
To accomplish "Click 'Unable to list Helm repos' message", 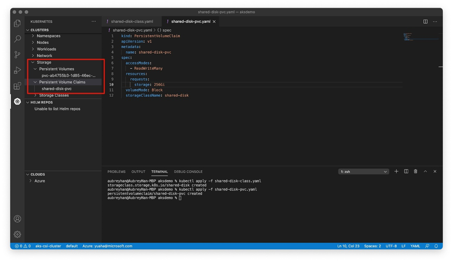I will [x=57, y=109].
